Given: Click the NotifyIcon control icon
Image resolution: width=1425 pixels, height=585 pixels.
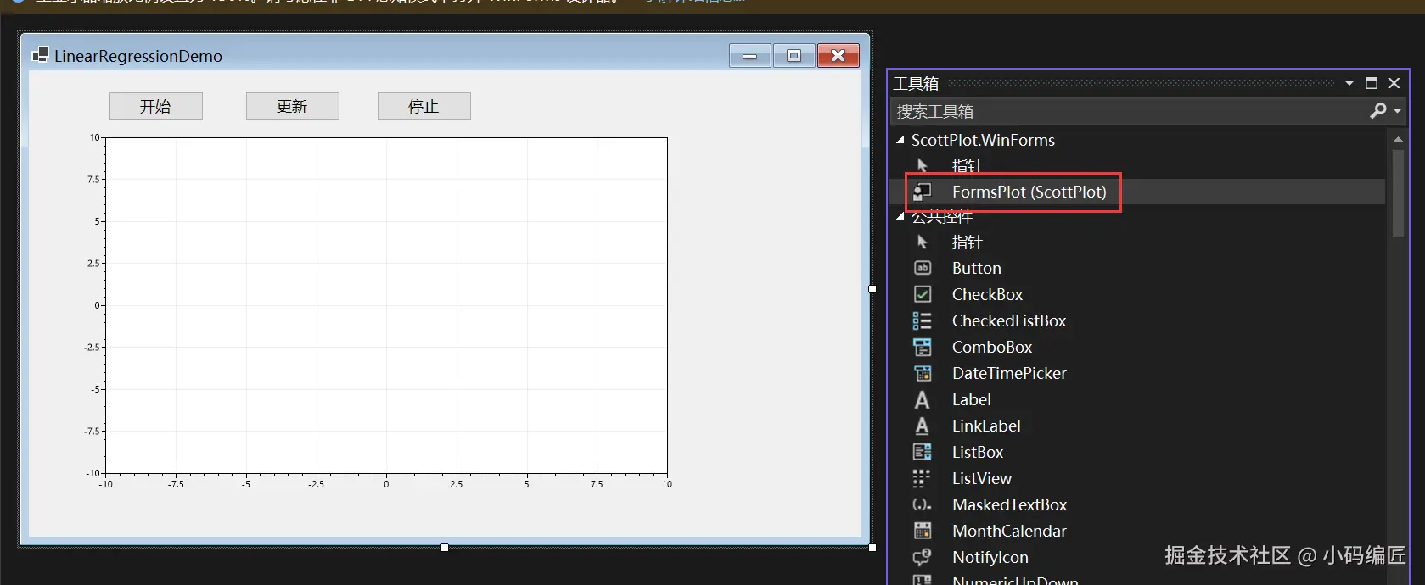Looking at the screenshot, I should click(x=923, y=557).
